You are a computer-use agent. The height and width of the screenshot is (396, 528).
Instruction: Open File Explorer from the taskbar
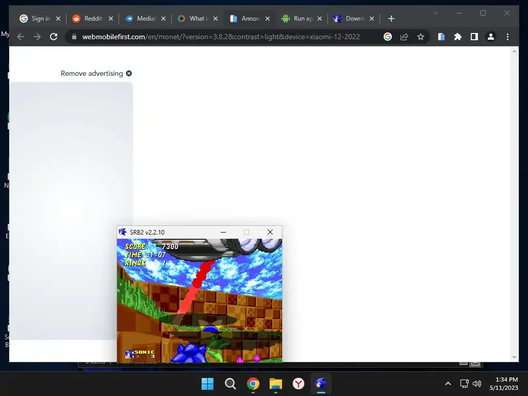click(276, 384)
